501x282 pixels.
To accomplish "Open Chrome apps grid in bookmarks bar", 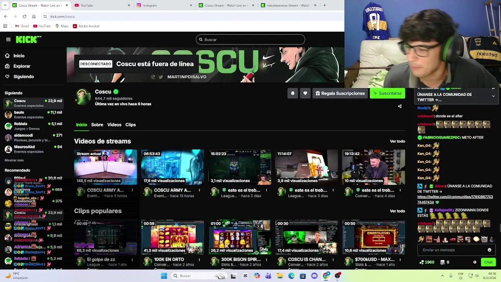I will [5, 26].
